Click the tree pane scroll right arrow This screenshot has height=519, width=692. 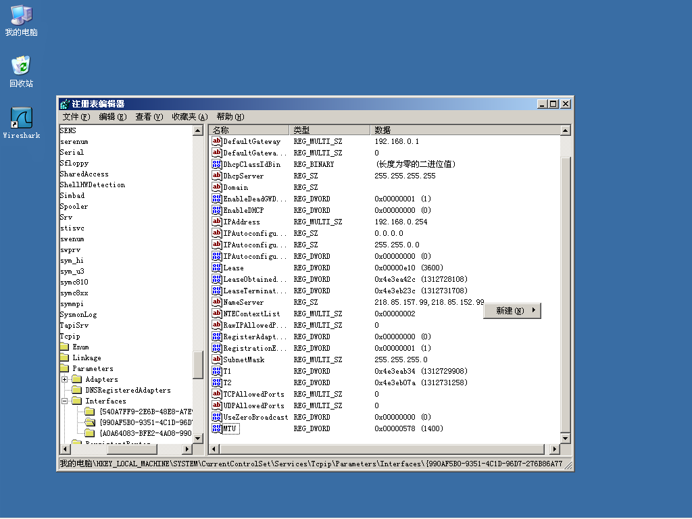coord(187,449)
